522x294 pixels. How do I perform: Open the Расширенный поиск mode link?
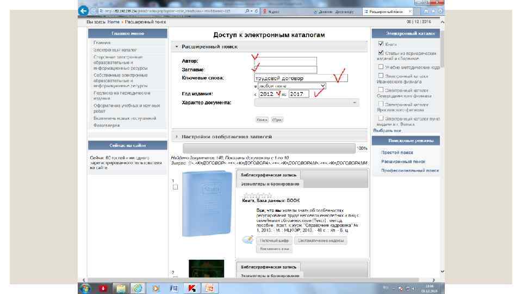(x=403, y=161)
